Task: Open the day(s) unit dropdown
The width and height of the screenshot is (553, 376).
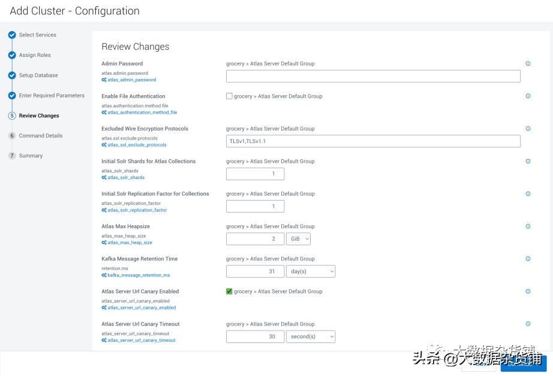Action: 311,271
